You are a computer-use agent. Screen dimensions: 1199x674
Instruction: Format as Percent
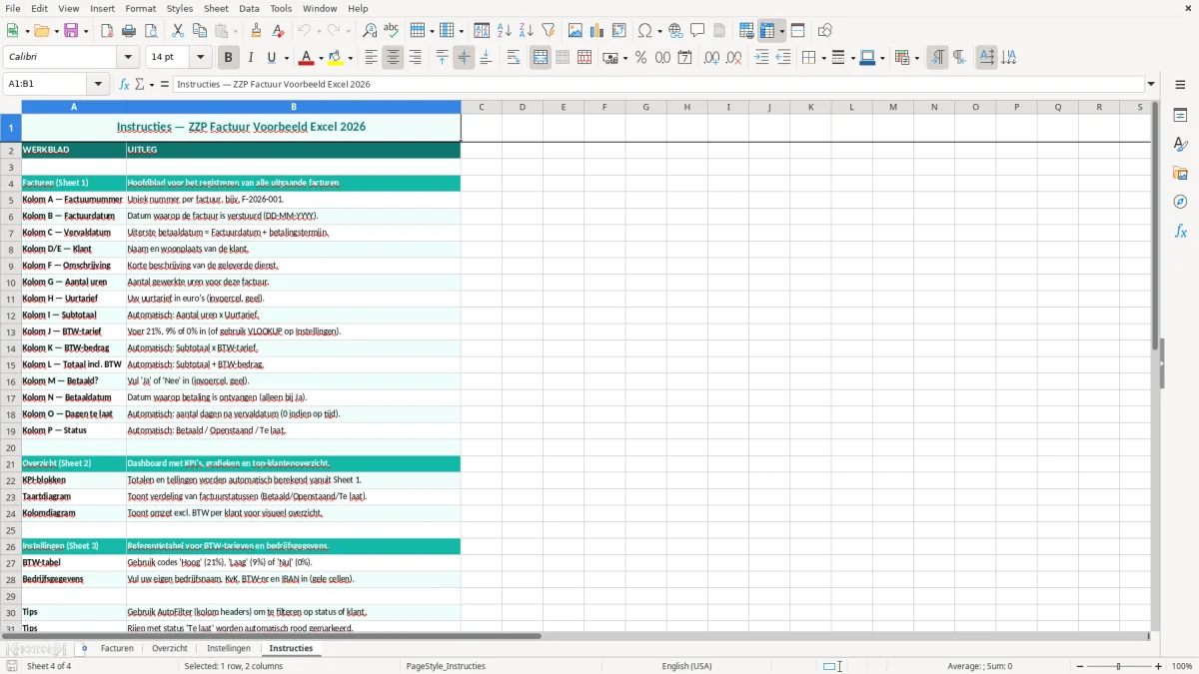tap(640, 58)
